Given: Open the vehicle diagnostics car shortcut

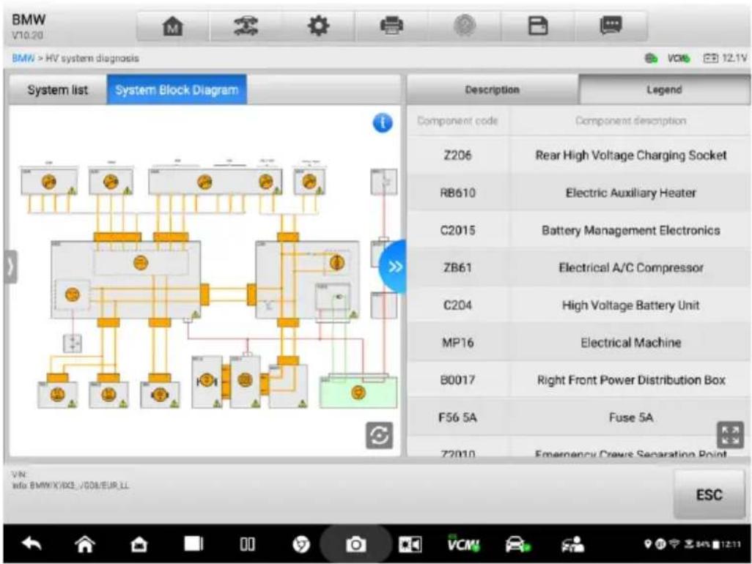Looking at the screenshot, I should coord(518,544).
